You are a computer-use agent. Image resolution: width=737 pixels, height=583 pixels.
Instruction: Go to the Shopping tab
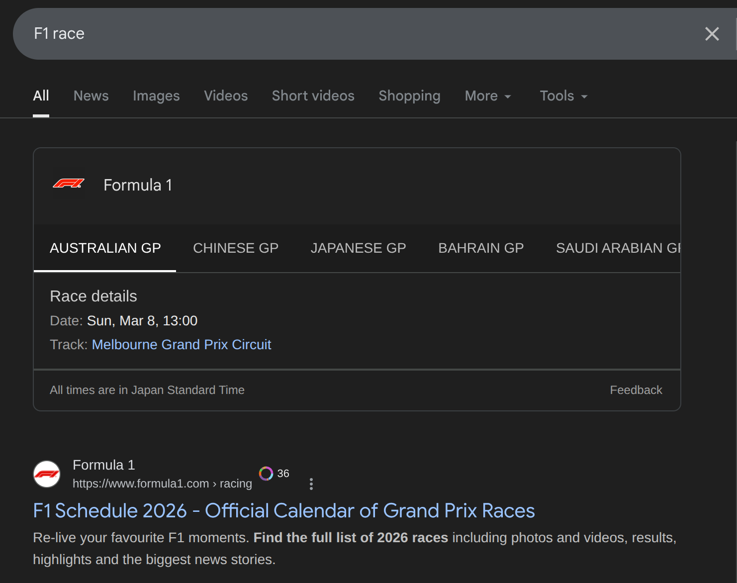click(x=409, y=96)
